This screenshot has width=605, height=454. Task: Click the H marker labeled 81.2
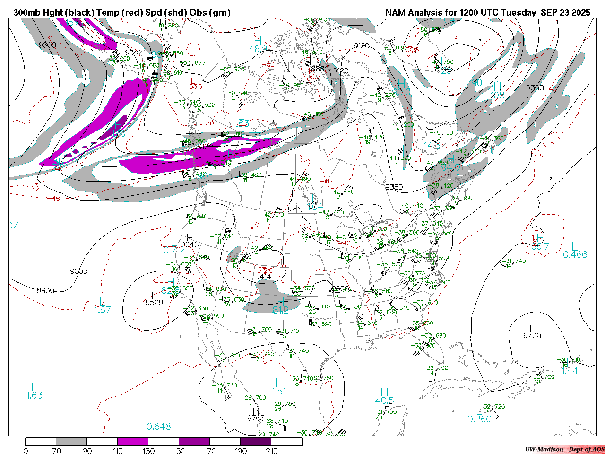(x=280, y=301)
